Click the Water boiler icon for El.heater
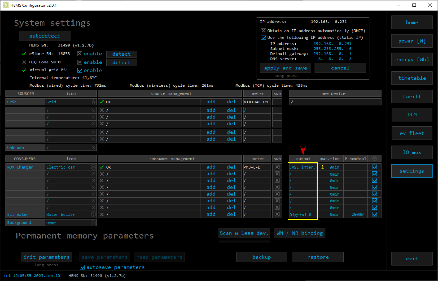The image size is (438, 281). point(93,214)
